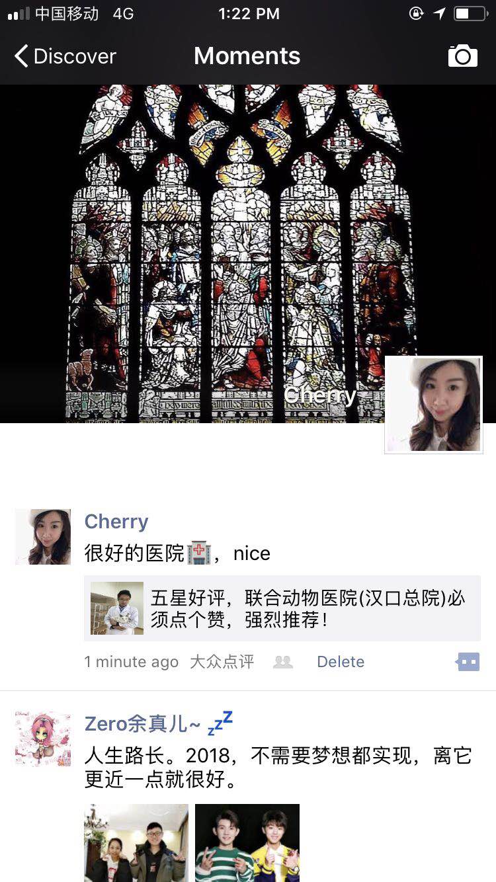
Task: Open the shared 联合动物医院 review card
Action: (x=282, y=608)
